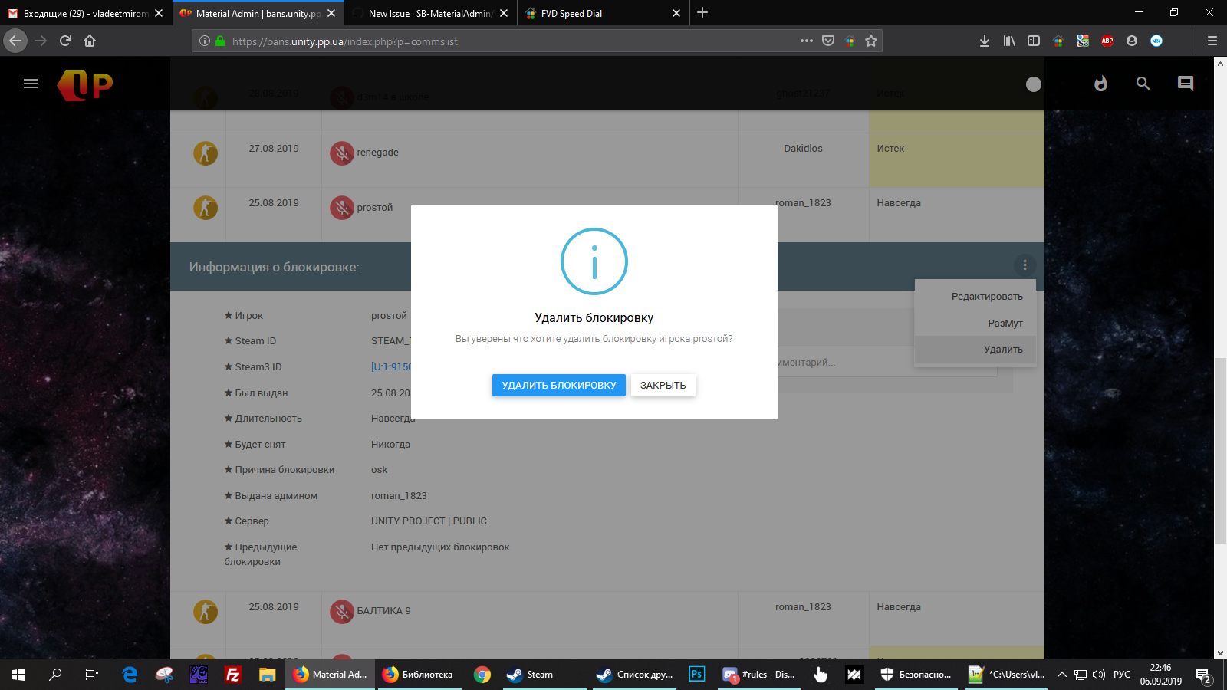This screenshot has height=690, width=1227.
Task: Click the muted mic icon beside renegade
Action: tap(342, 153)
